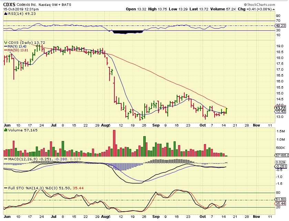Click the candlestick icon before CDXS (Daily)
The width and height of the screenshot is (289, 221).
click(x=6, y=43)
